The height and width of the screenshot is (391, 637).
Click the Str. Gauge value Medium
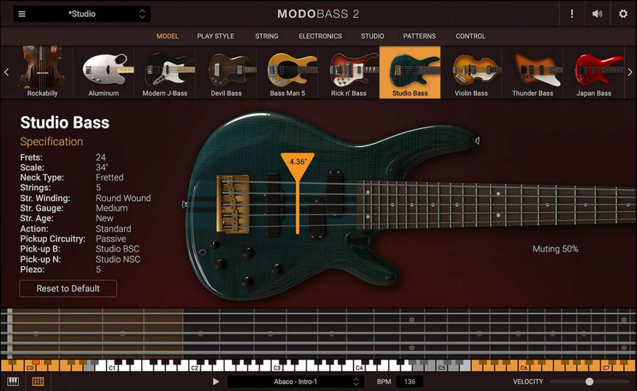tap(112, 208)
